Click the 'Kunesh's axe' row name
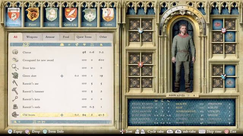 30,83
